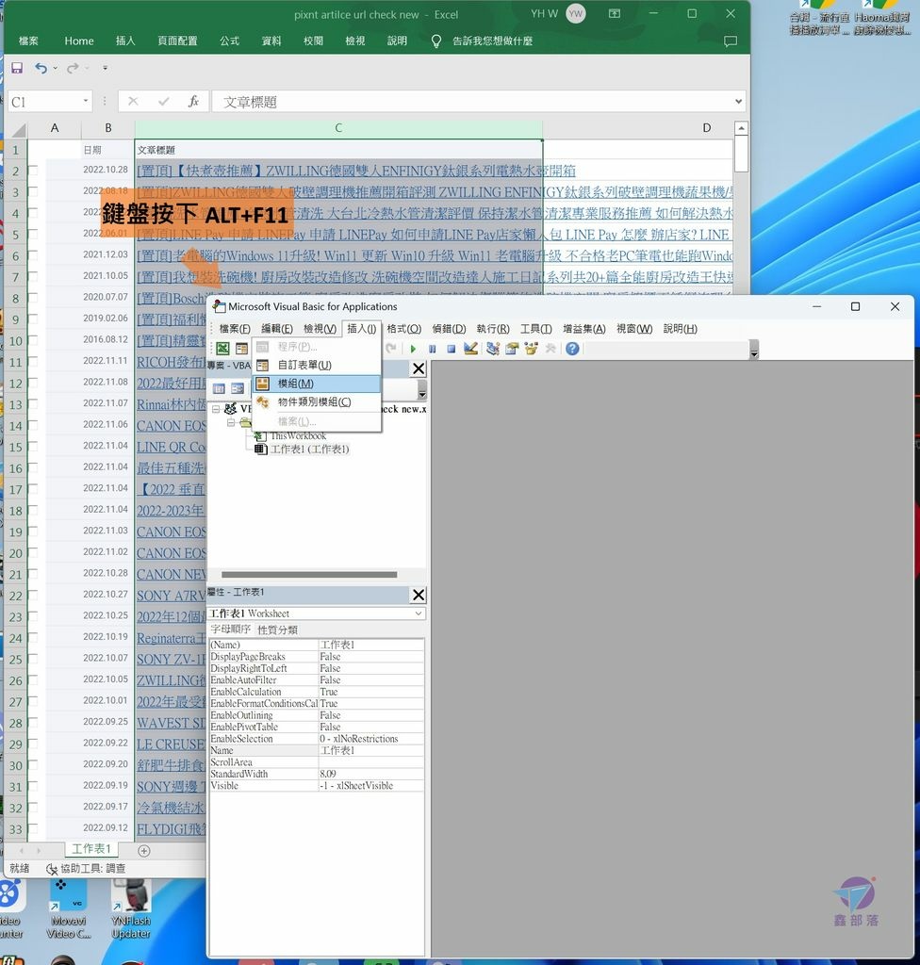The height and width of the screenshot is (965, 920).
Task: Tick checkbox in row 8 (2020.07.07)
Action: (x=33, y=298)
